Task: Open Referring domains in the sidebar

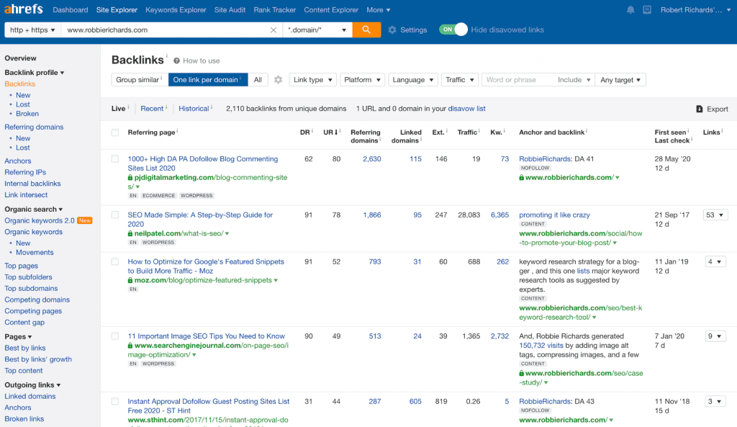Action: click(x=34, y=127)
